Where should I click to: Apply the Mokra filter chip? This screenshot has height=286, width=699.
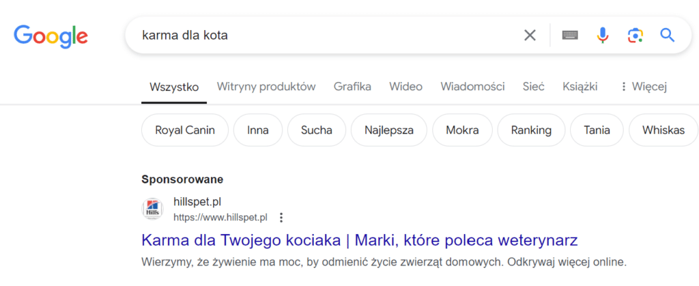(462, 130)
